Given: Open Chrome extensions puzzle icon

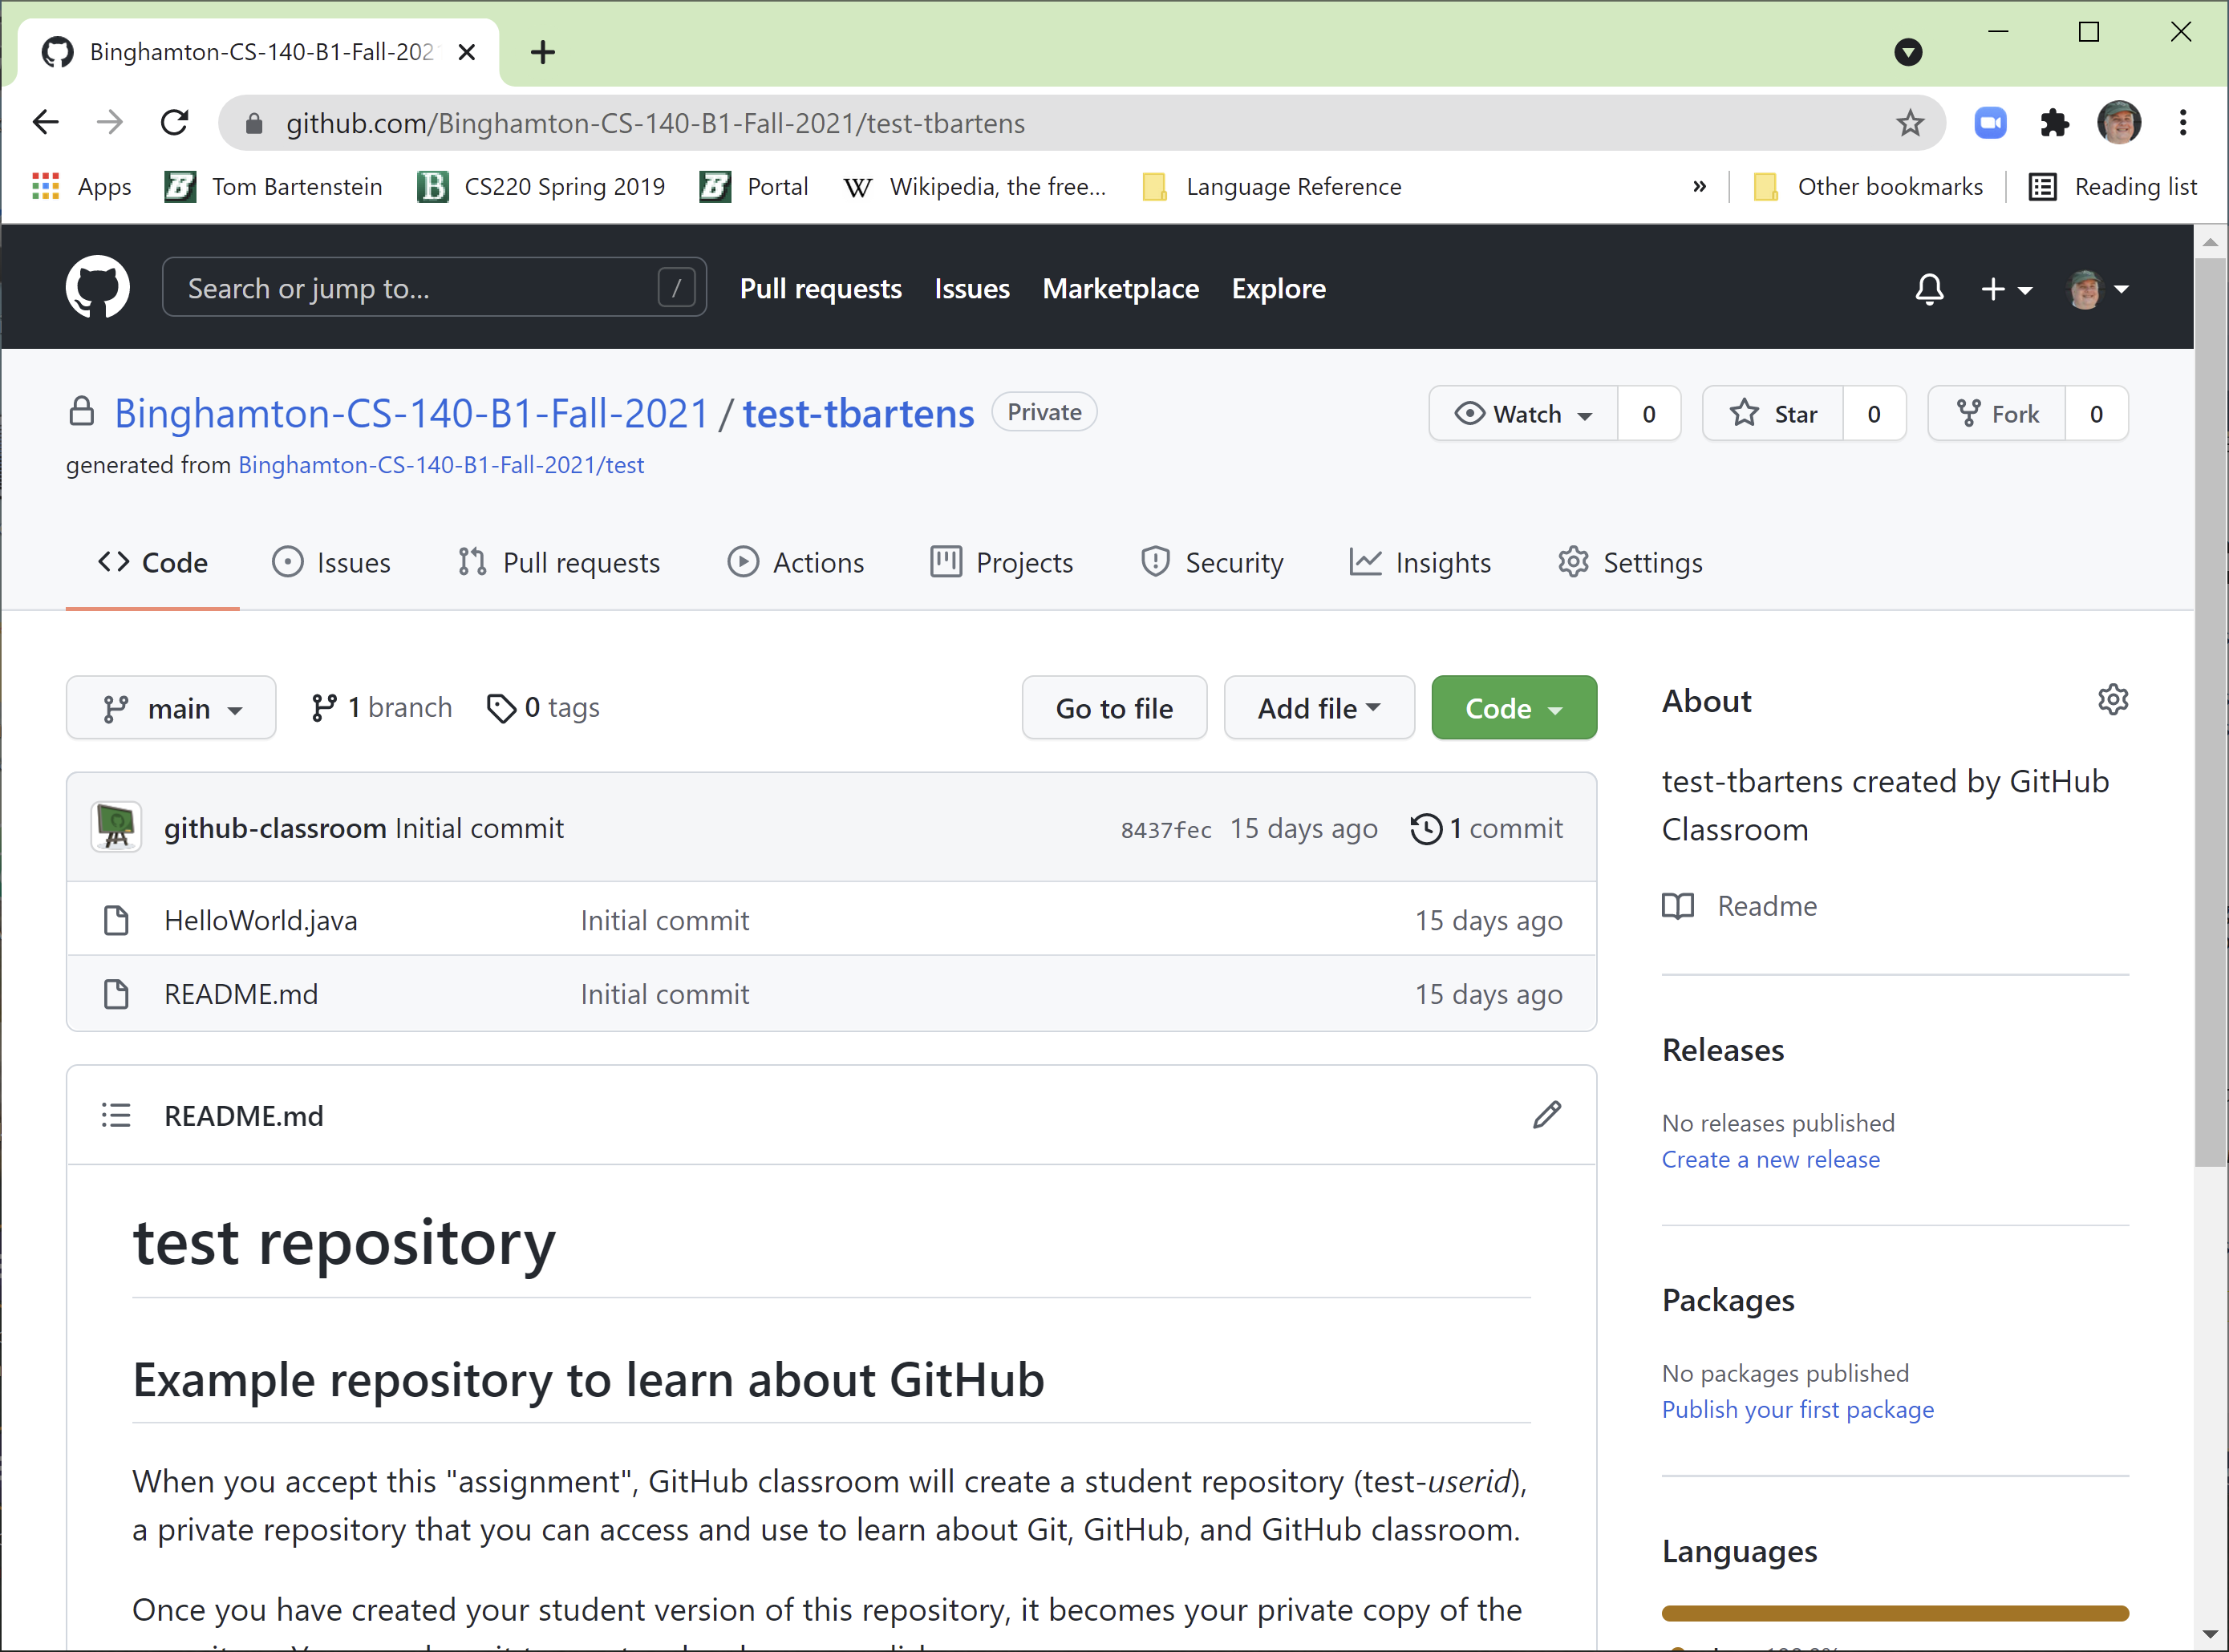Looking at the screenshot, I should 2054,123.
